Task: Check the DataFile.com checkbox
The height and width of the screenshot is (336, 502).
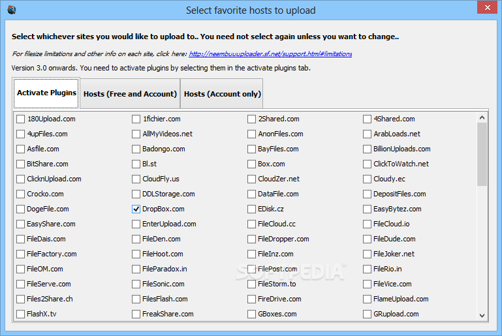Action: pyautogui.click(x=251, y=194)
